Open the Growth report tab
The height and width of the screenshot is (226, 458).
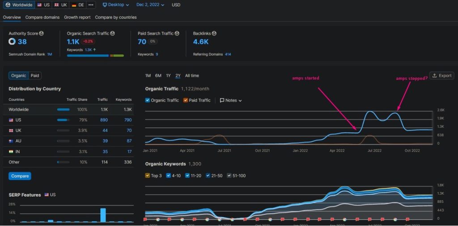click(x=77, y=17)
